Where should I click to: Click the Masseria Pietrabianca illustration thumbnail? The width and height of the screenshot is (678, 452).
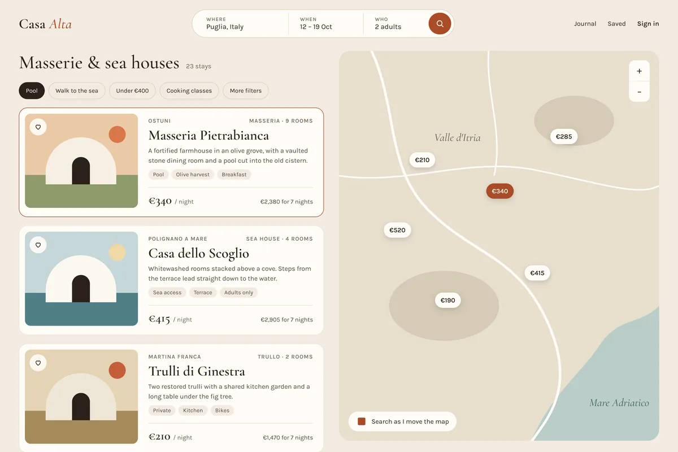pos(81,160)
